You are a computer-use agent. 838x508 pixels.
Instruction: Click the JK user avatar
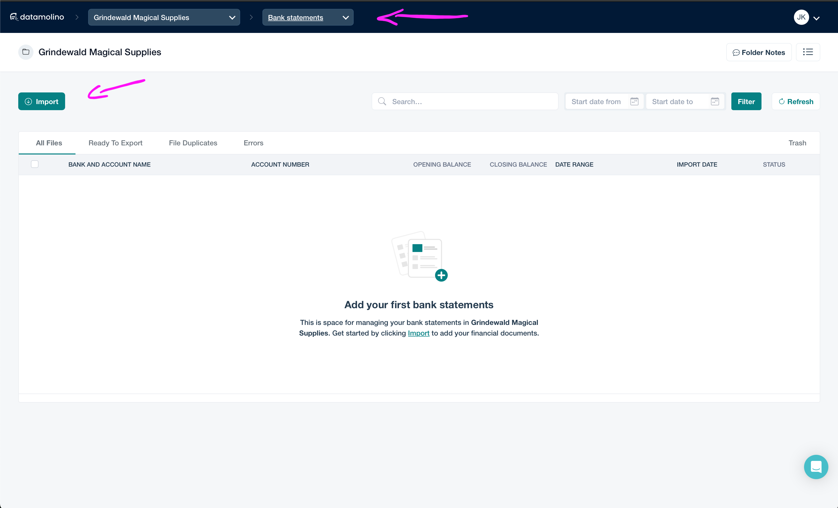pyautogui.click(x=801, y=17)
